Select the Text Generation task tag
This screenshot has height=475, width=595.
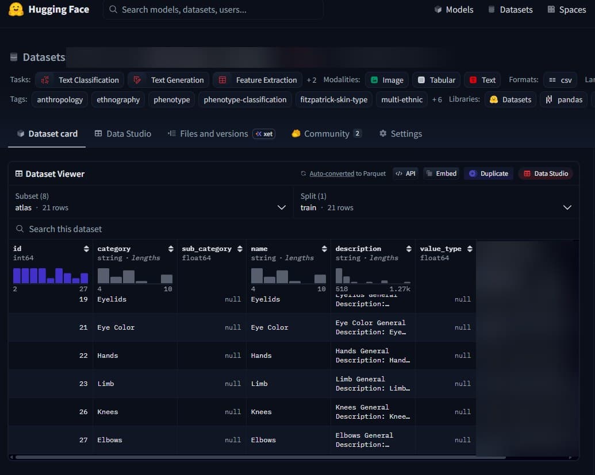168,80
